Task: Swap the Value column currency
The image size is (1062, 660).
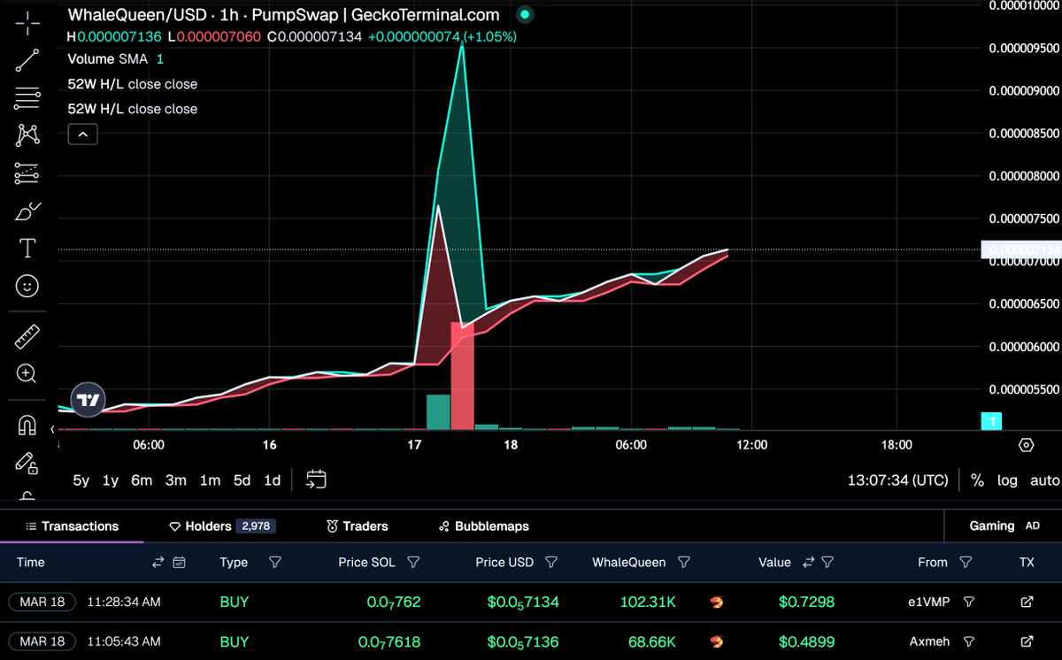Action: coord(808,562)
